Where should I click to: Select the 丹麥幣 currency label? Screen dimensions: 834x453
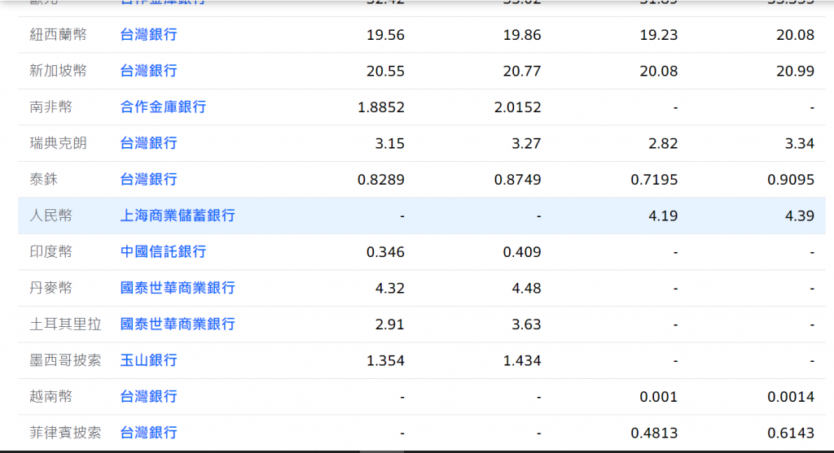[x=51, y=287]
